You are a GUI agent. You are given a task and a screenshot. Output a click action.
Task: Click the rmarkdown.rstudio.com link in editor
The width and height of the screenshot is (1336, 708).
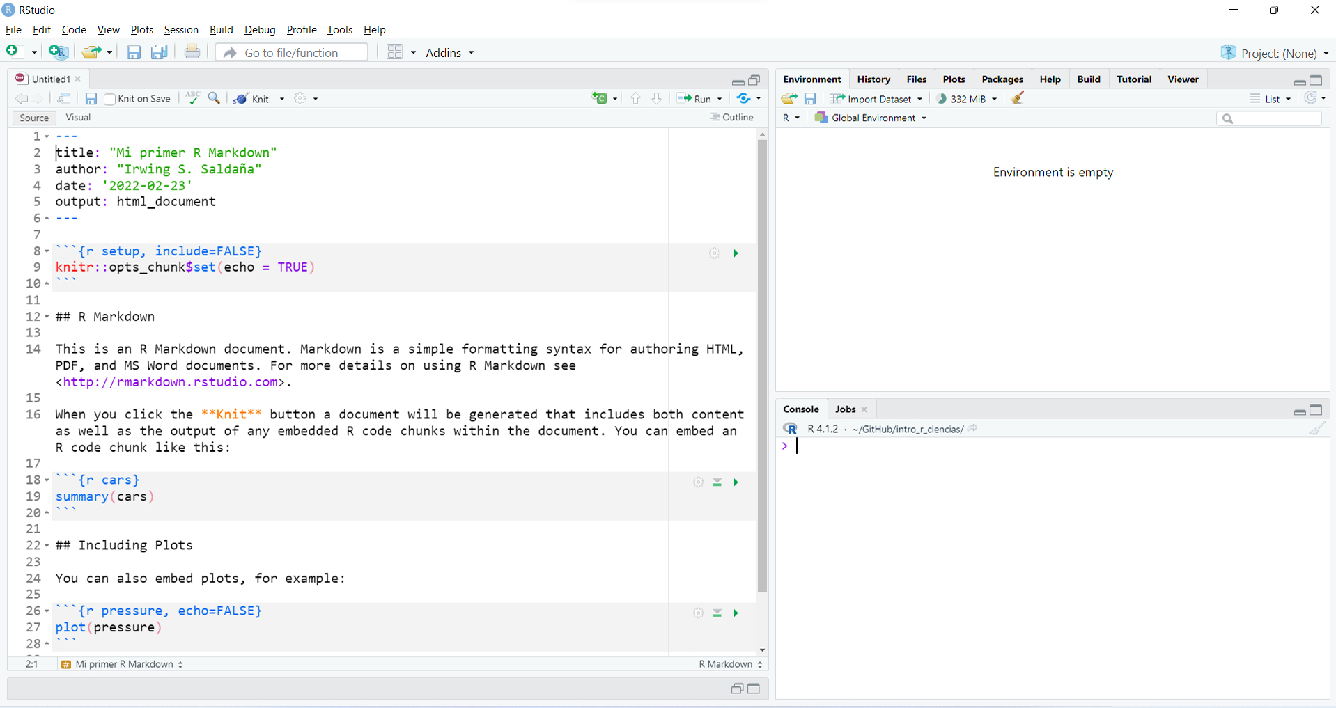(x=171, y=382)
